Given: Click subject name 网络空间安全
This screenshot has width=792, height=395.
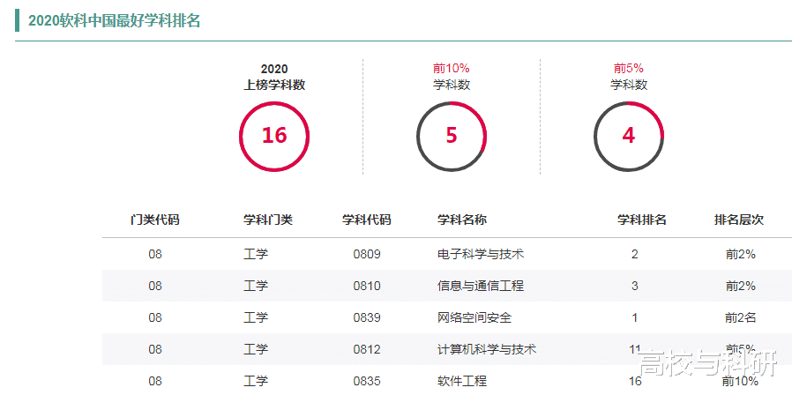Looking at the screenshot, I should tap(474, 317).
